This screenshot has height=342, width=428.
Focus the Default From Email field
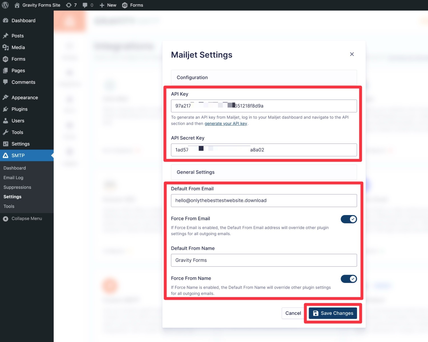click(264, 201)
